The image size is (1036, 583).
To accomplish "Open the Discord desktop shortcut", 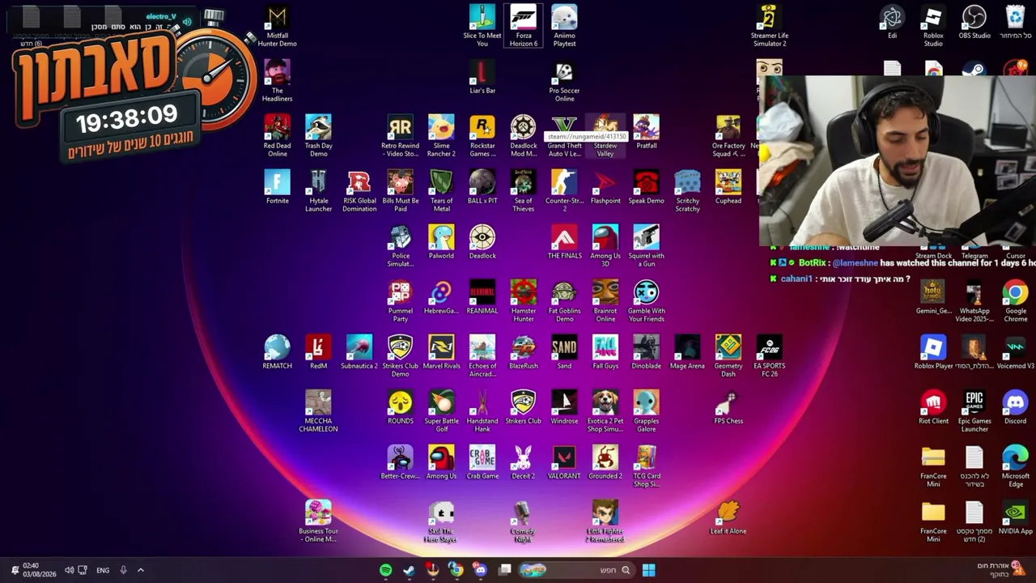I will pyautogui.click(x=1015, y=407).
